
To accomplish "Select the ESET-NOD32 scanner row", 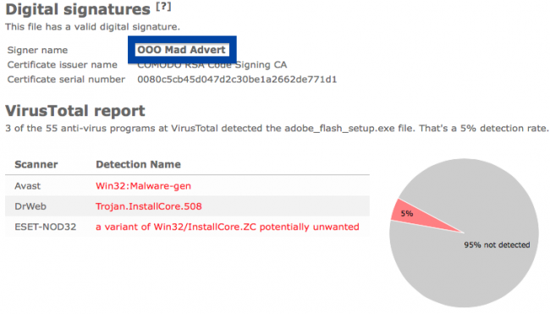I will coord(187,227).
